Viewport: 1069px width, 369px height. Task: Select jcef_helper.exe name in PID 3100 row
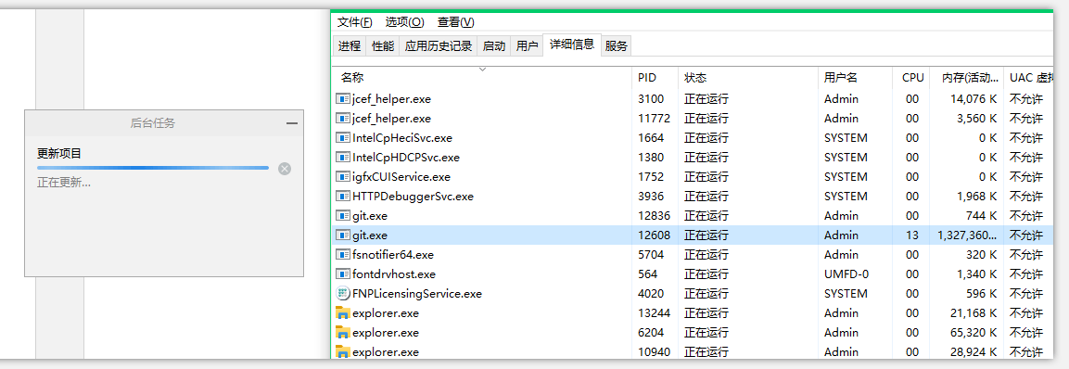[392, 99]
